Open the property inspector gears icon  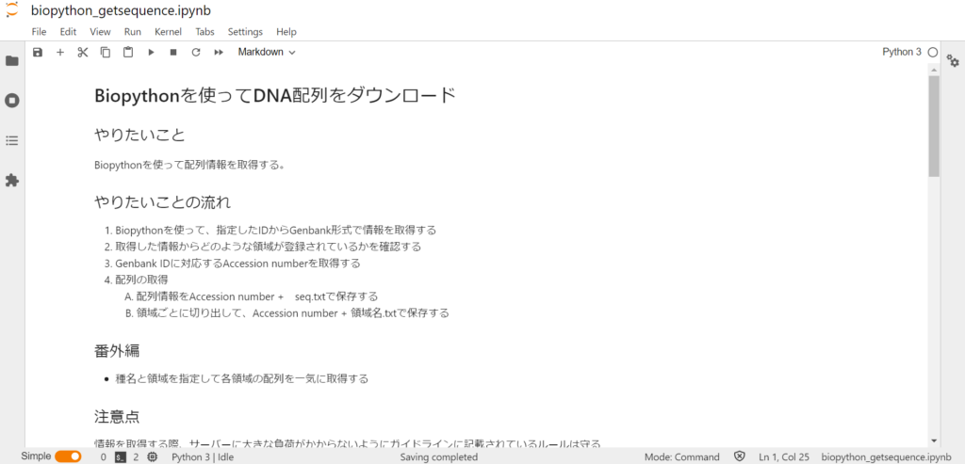(953, 61)
